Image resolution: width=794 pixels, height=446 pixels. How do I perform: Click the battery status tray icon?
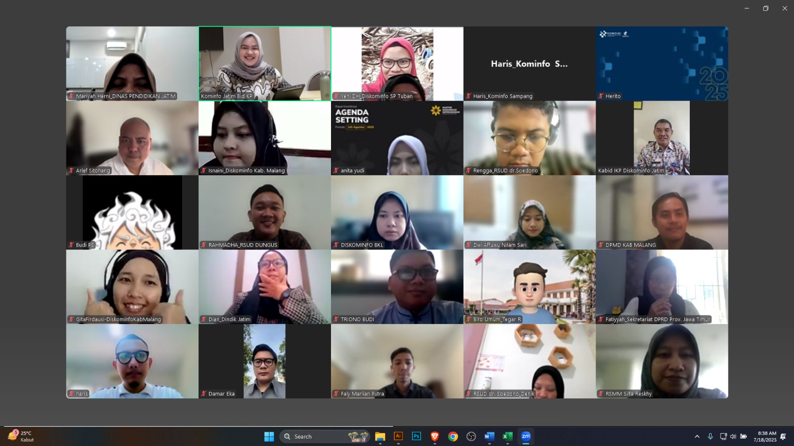[743, 437]
